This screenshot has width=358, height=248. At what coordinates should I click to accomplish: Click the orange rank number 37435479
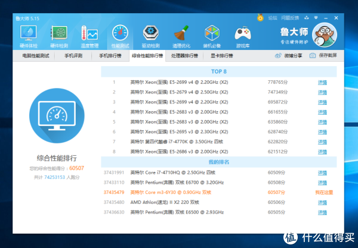click(114, 193)
